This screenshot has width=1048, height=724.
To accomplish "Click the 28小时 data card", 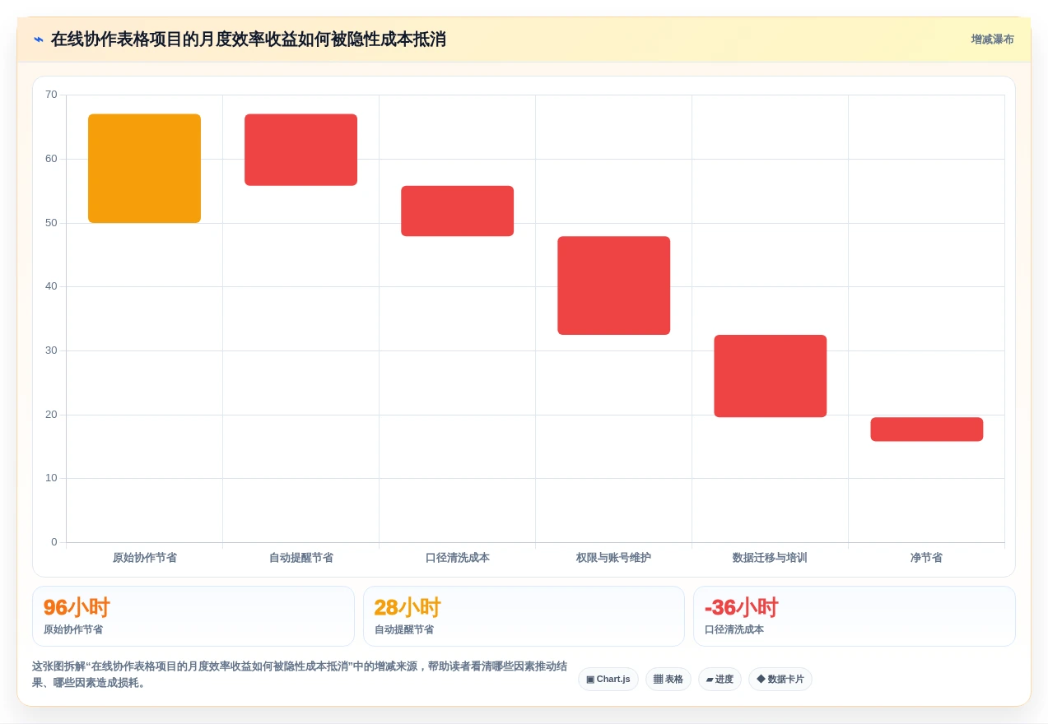I will coord(524,616).
